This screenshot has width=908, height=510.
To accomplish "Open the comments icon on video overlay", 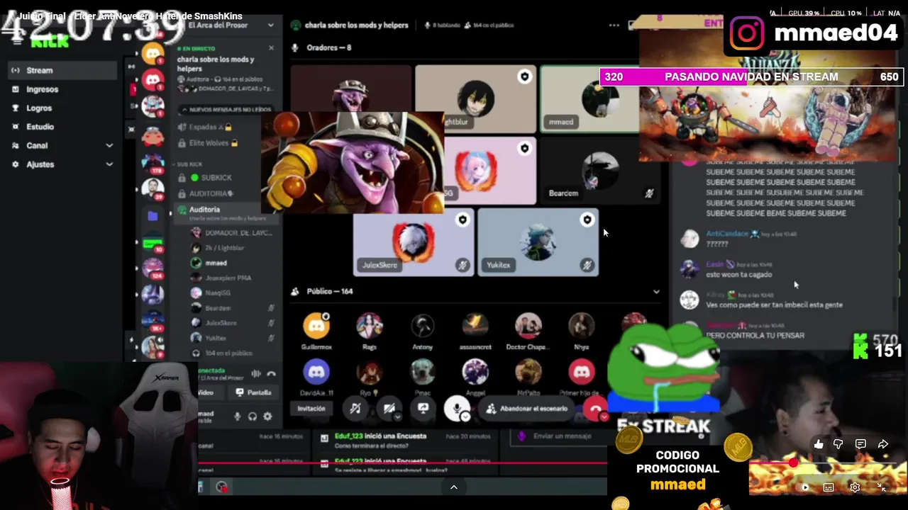I will [x=860, y=444].
